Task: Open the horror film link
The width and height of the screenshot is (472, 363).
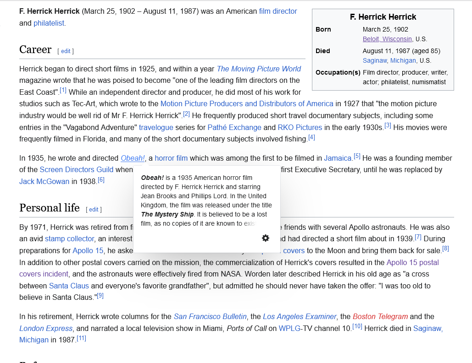Action: pos(171,158)
